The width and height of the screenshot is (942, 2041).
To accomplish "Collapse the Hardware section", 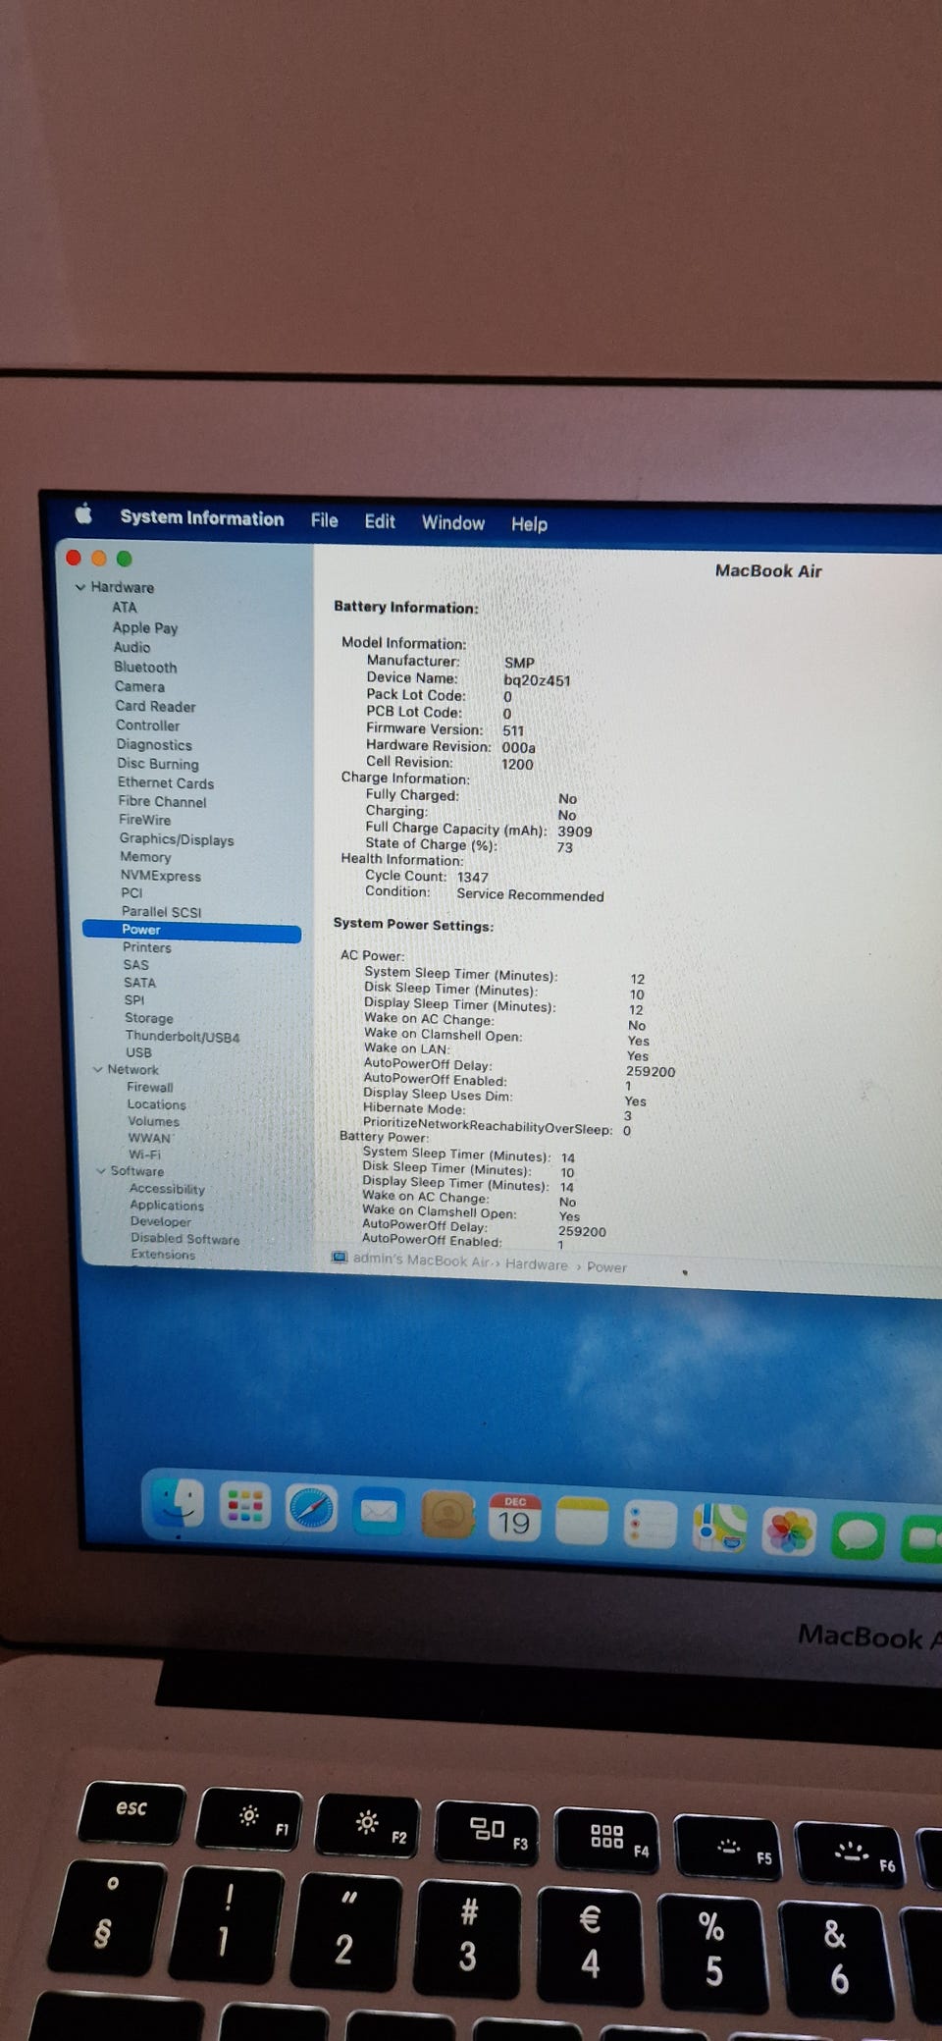I will pyautogui.click(x=80, y=587).
